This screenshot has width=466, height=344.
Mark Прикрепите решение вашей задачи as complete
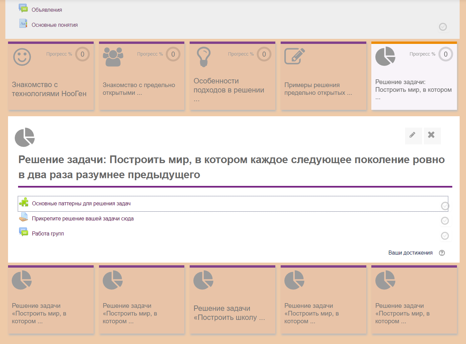(445, 221)
